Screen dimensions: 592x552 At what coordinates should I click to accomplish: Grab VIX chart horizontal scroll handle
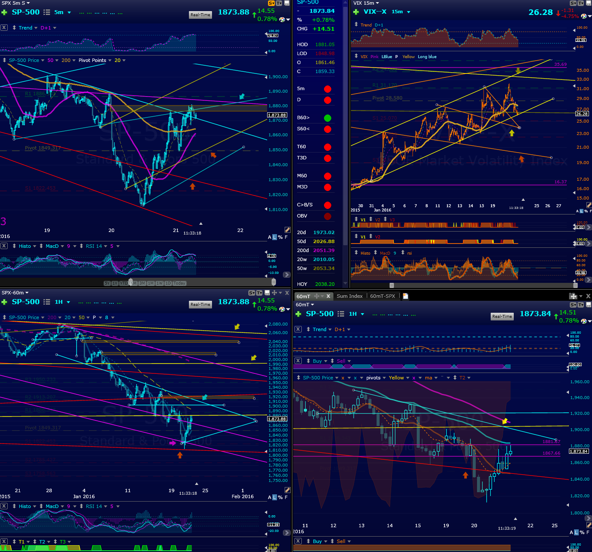click(392, 285)
